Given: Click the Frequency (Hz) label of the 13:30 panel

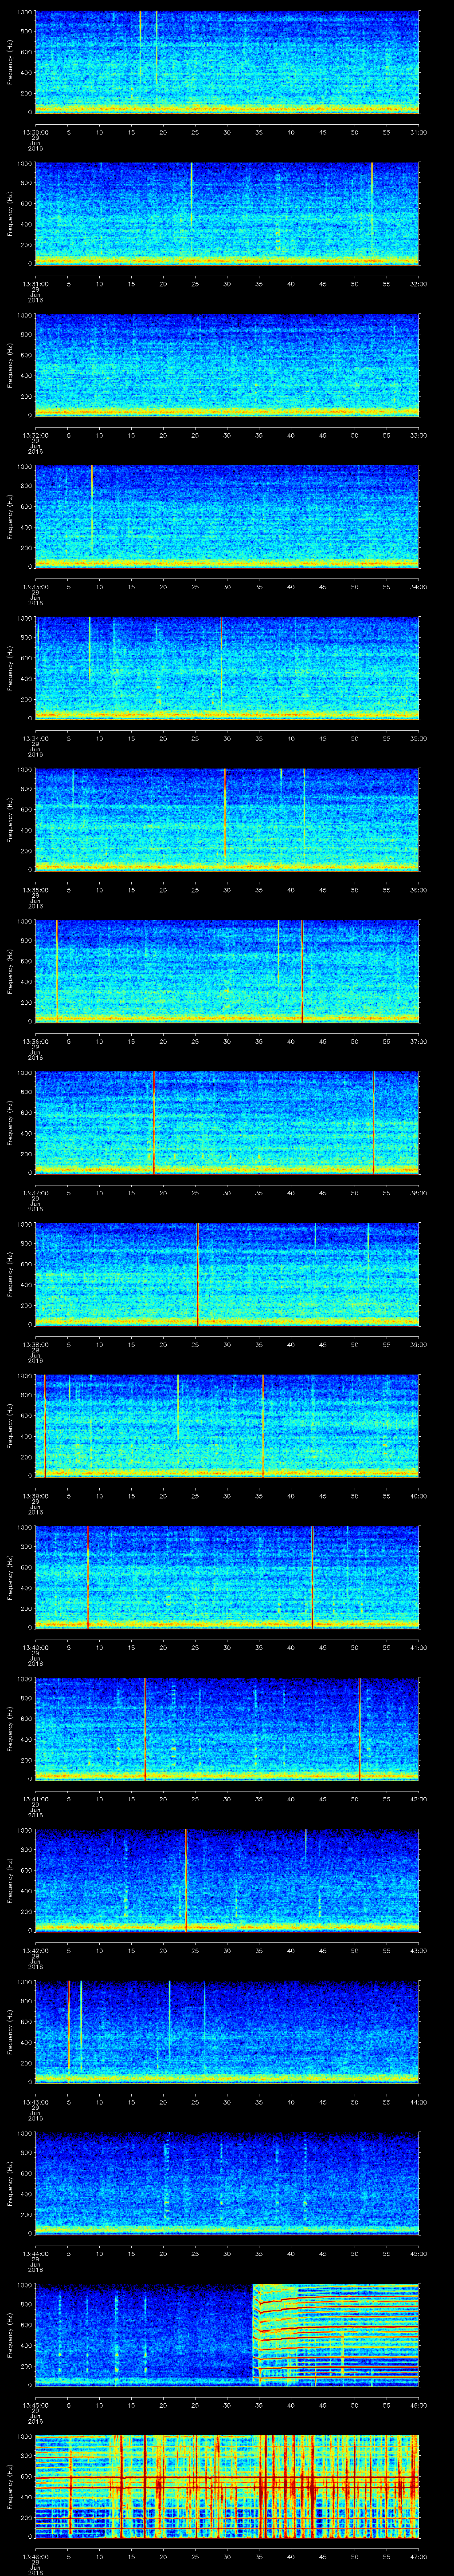Looking at the screenshot, I should tap(10, 62).
